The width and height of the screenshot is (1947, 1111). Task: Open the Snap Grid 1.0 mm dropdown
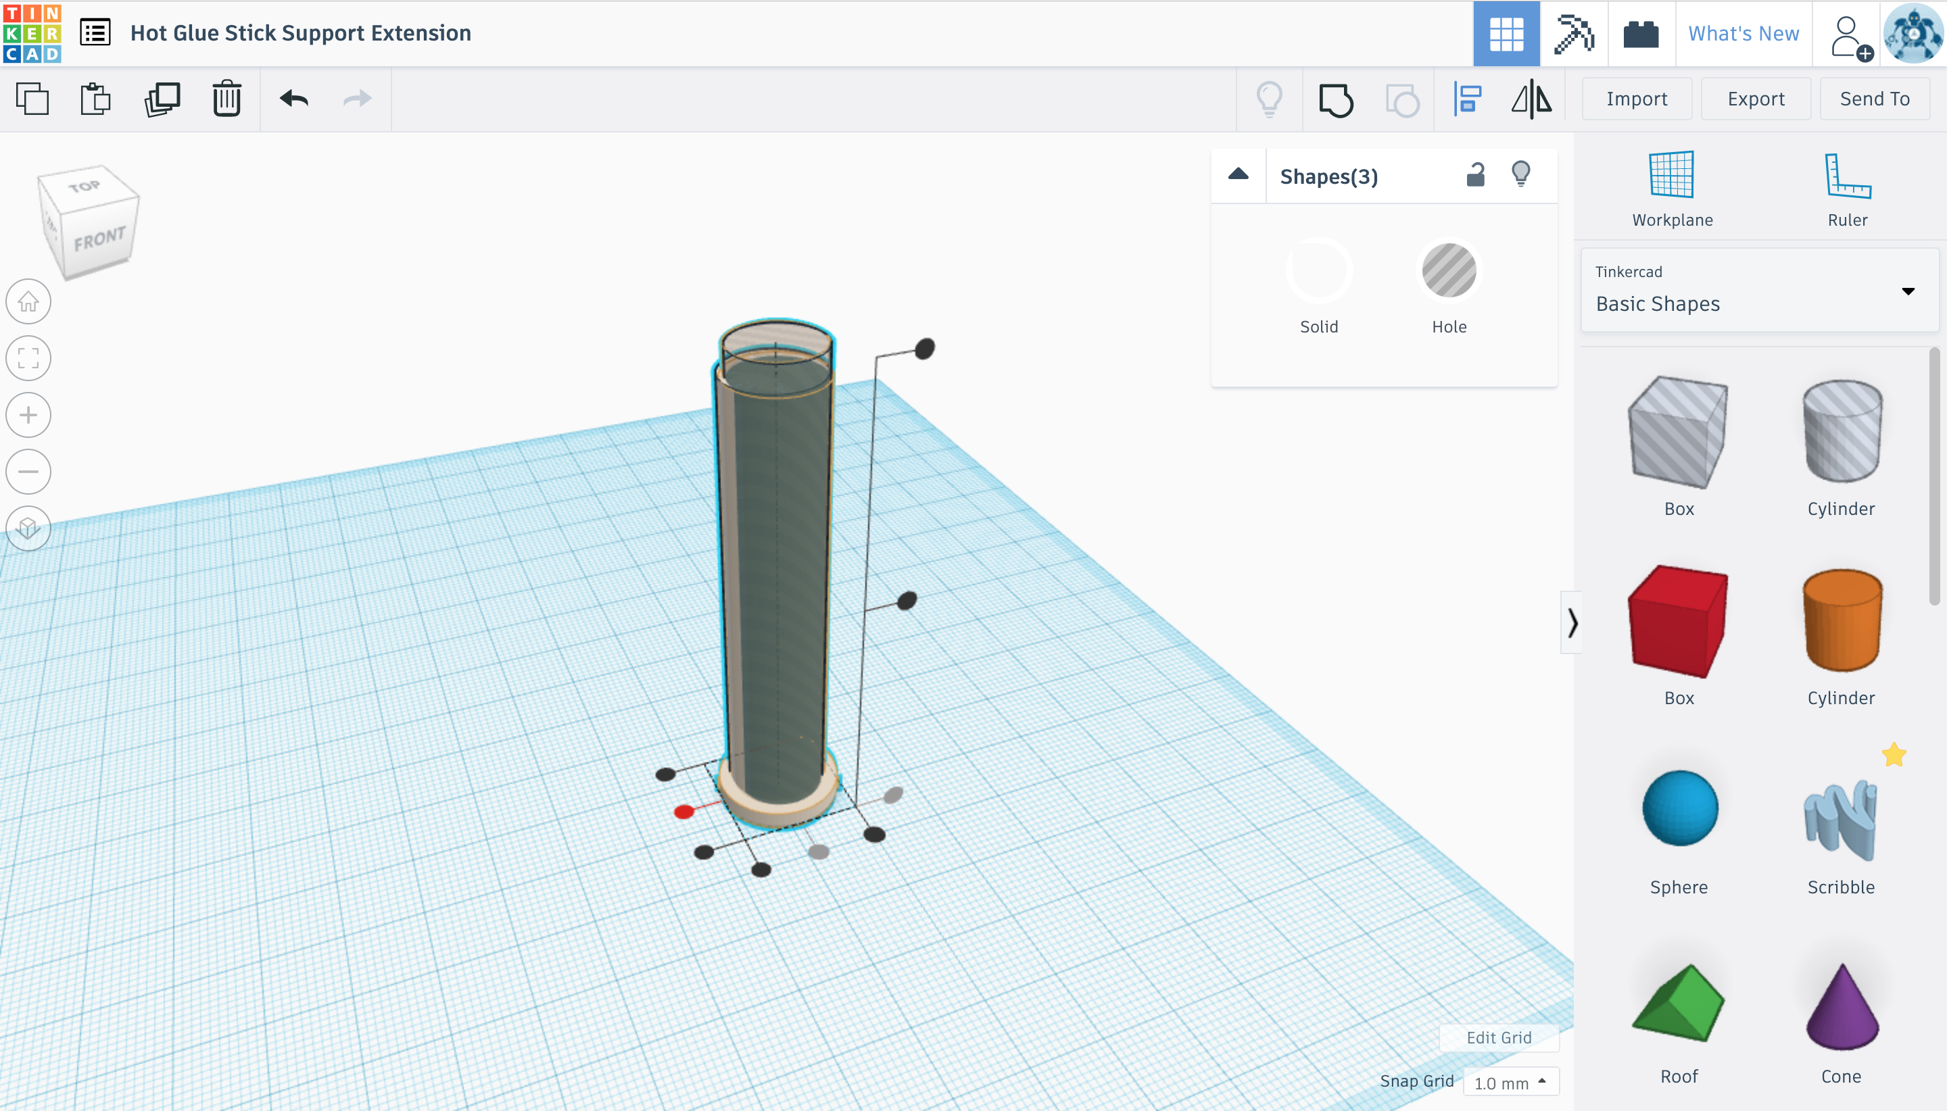(1510, 1082)
